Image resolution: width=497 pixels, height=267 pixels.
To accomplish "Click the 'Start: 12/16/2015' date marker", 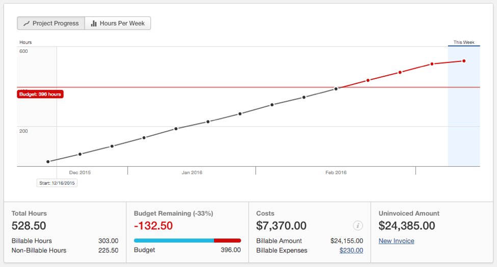I will 57,183.
